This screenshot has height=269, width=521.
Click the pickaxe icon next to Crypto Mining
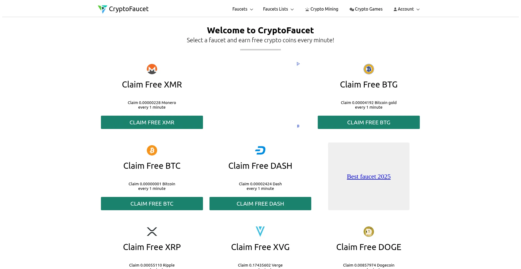(307, 9)
